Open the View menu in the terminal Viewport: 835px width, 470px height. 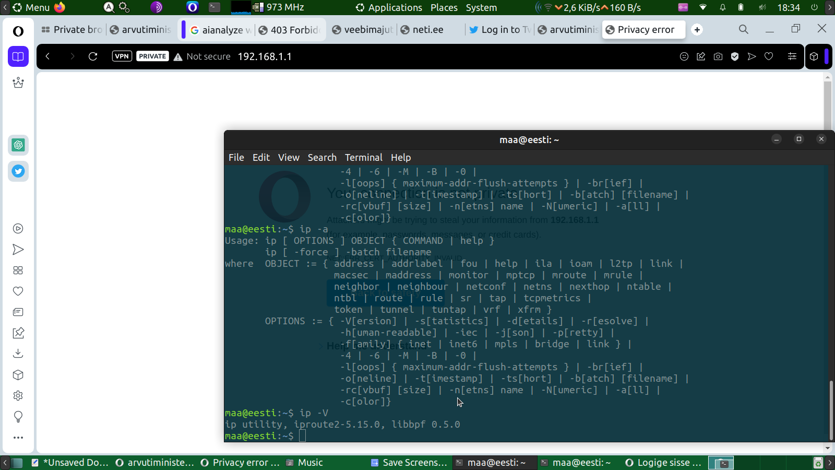(289, 157)
